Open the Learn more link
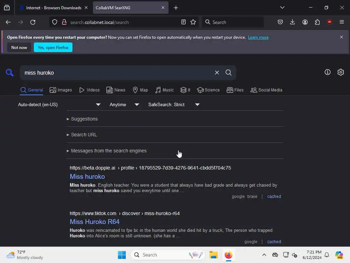Viewport: 350px width, 263px height. click(258, 37)
